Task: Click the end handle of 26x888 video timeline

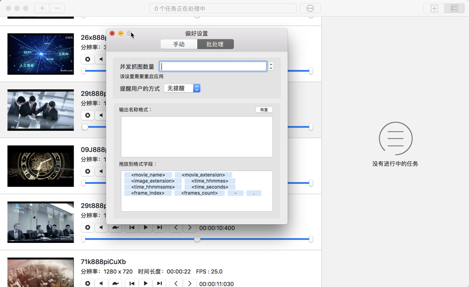Action: point(311,71)
